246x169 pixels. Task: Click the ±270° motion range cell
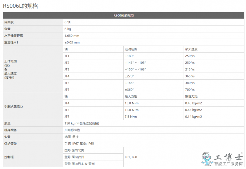click(x=129, y=76)
